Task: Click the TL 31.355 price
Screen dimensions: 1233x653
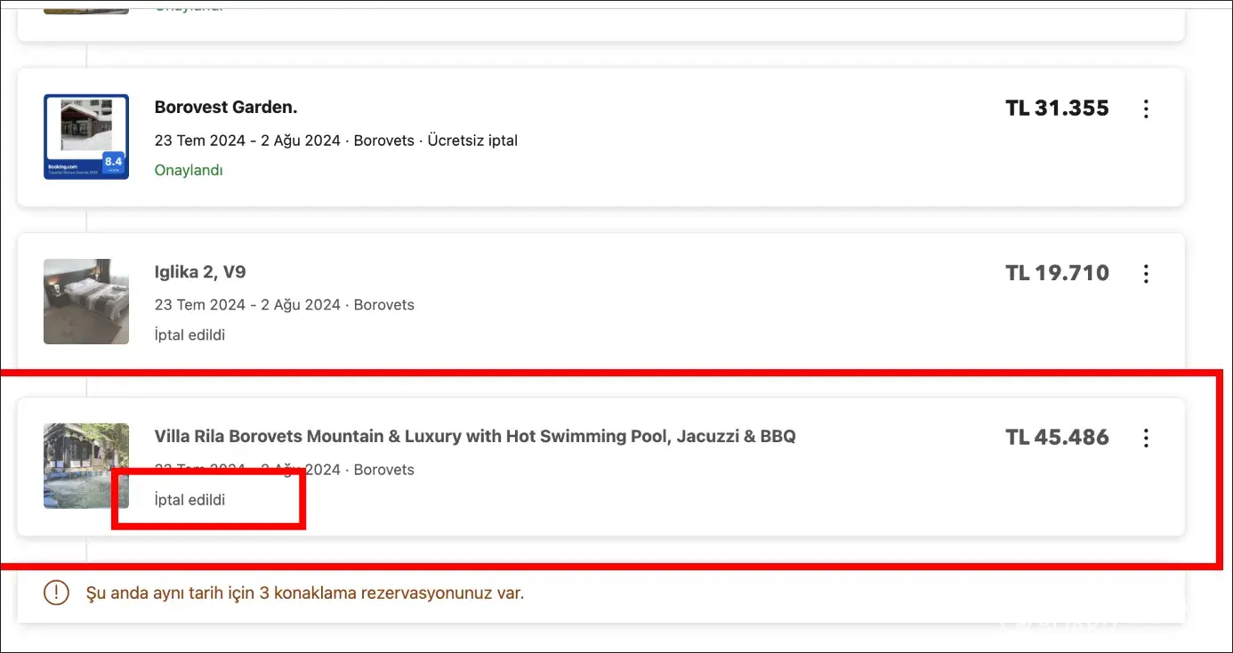Action: point(1057,109)
